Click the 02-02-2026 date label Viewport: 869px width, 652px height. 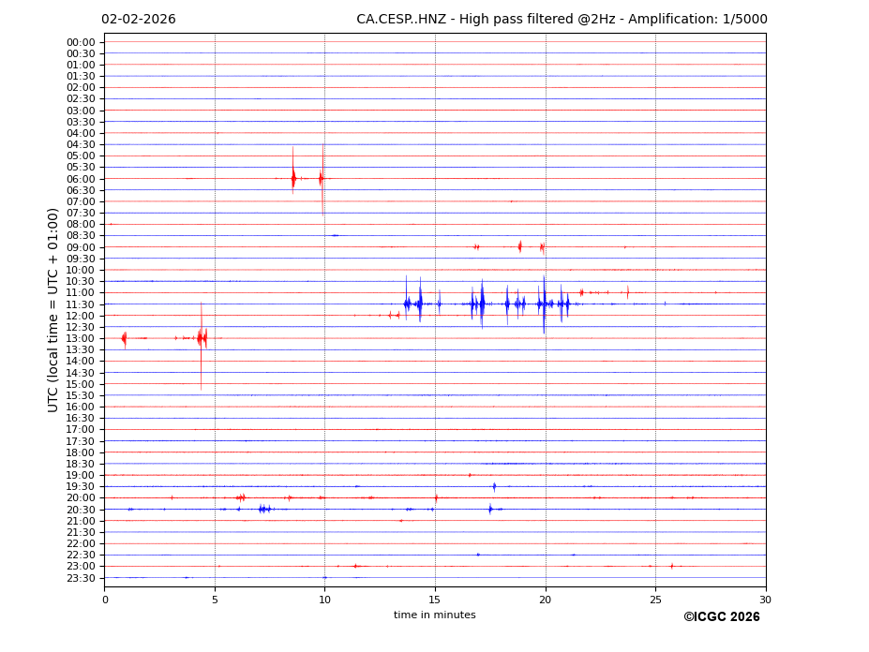(x=138, y=20)
